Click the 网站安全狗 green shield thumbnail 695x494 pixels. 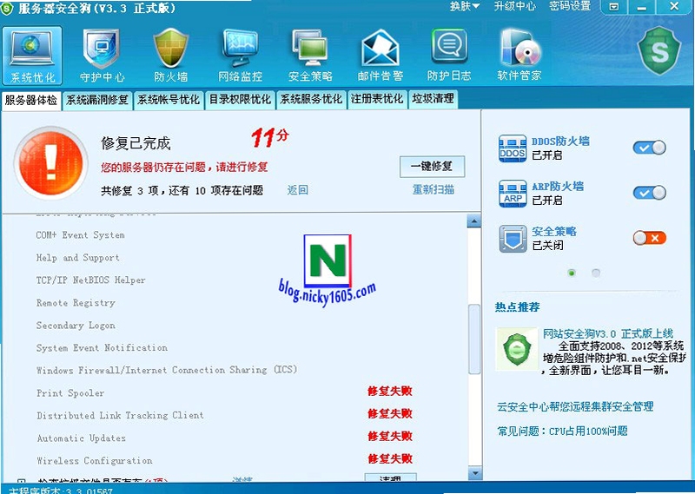coord(517,349)
